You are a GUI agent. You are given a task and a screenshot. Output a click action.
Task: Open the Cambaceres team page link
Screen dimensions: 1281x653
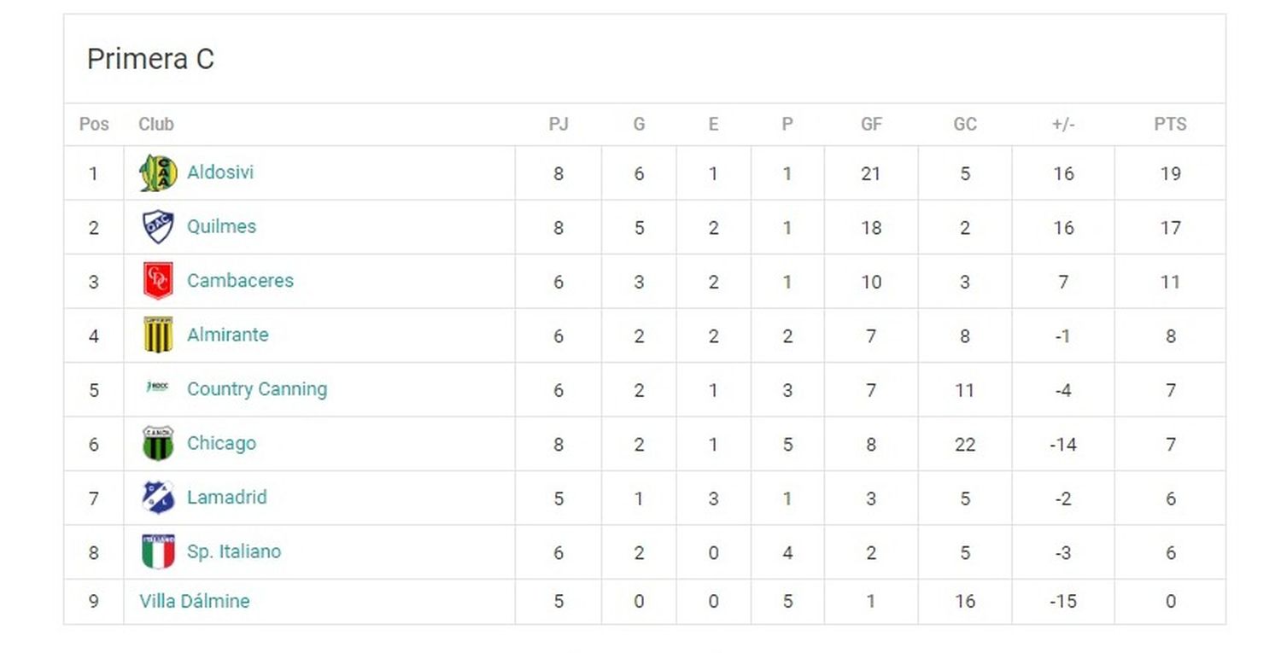pyautogui.click(x=240, y=280)
